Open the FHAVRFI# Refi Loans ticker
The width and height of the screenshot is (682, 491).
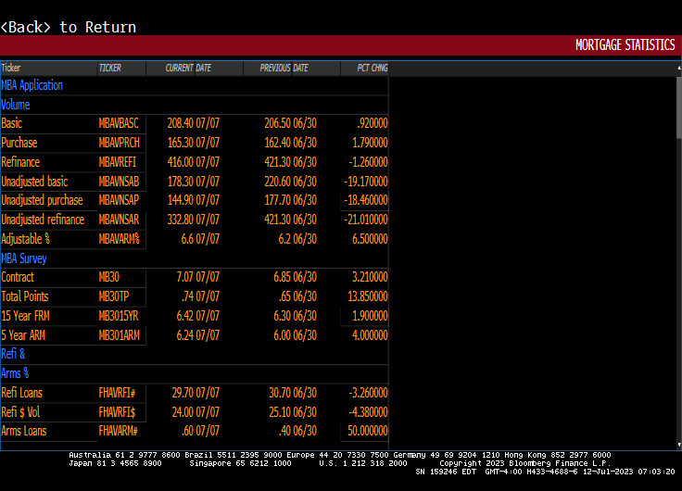click(x=119, y=393)
